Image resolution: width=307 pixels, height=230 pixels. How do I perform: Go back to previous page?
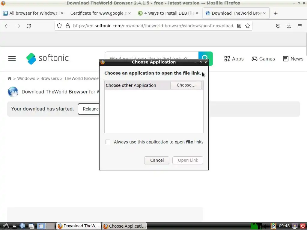point(7,26)
